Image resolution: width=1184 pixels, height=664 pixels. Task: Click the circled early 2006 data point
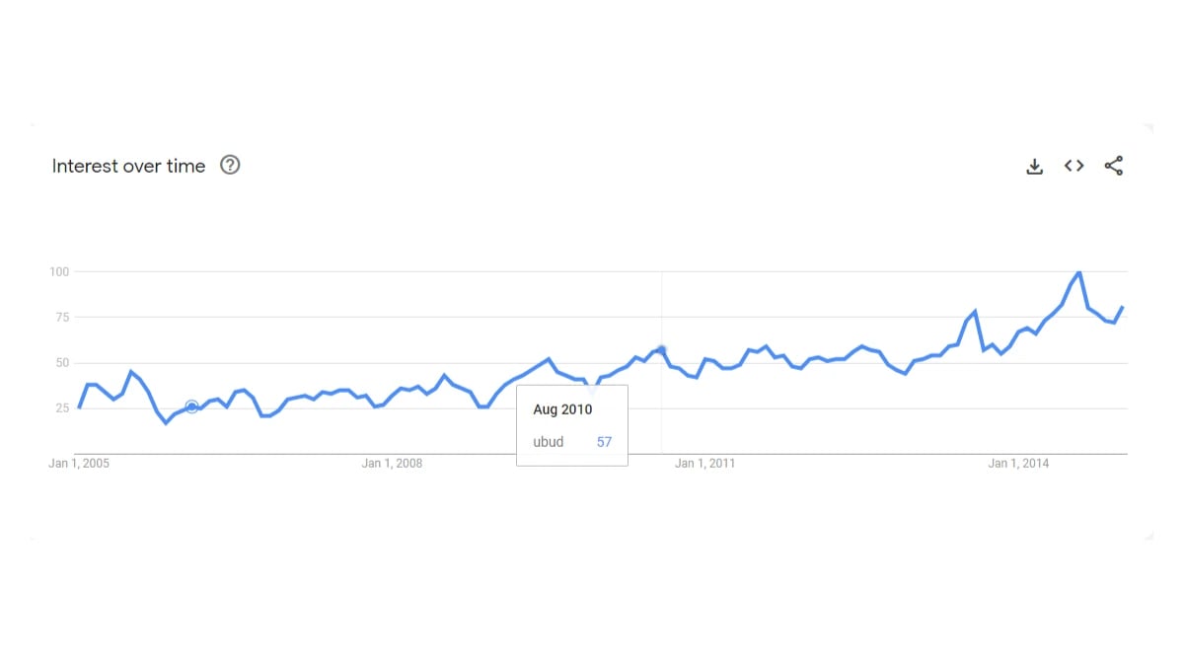coord(189,406)
